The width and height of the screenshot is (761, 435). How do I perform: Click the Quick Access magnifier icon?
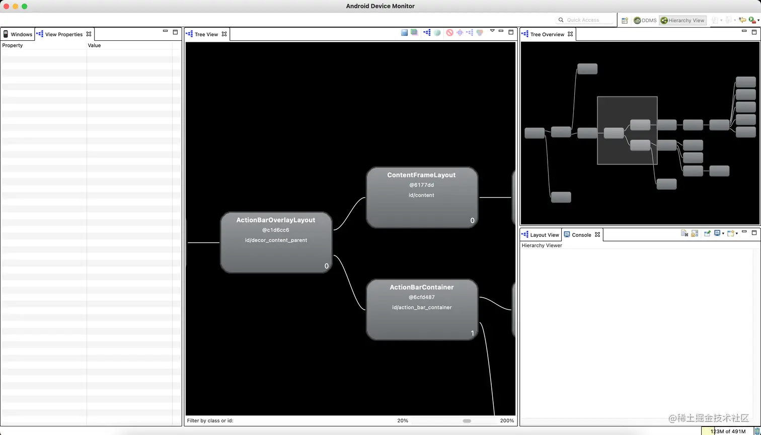click(x=561, y=20)
